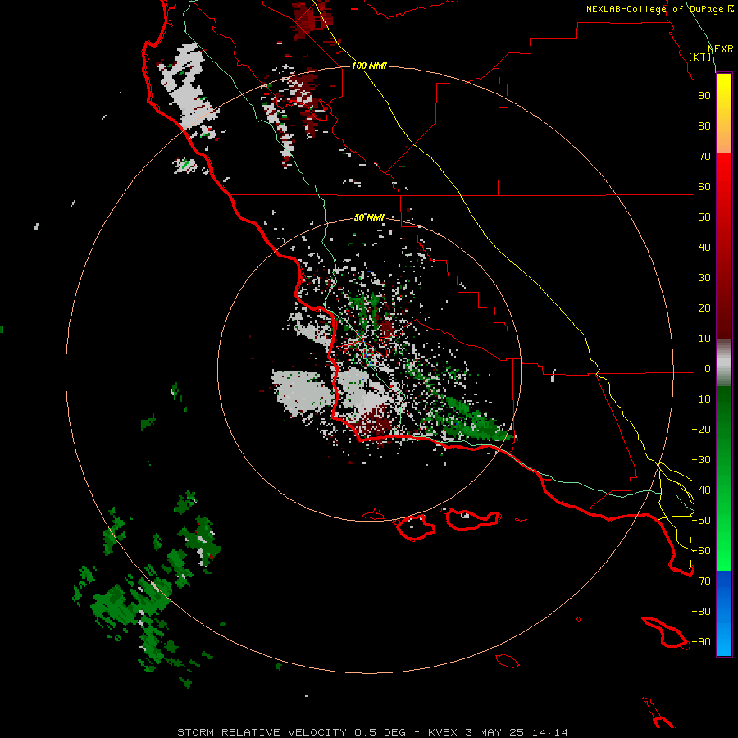Click the -20 value on the velocity scale

point(701,430)
